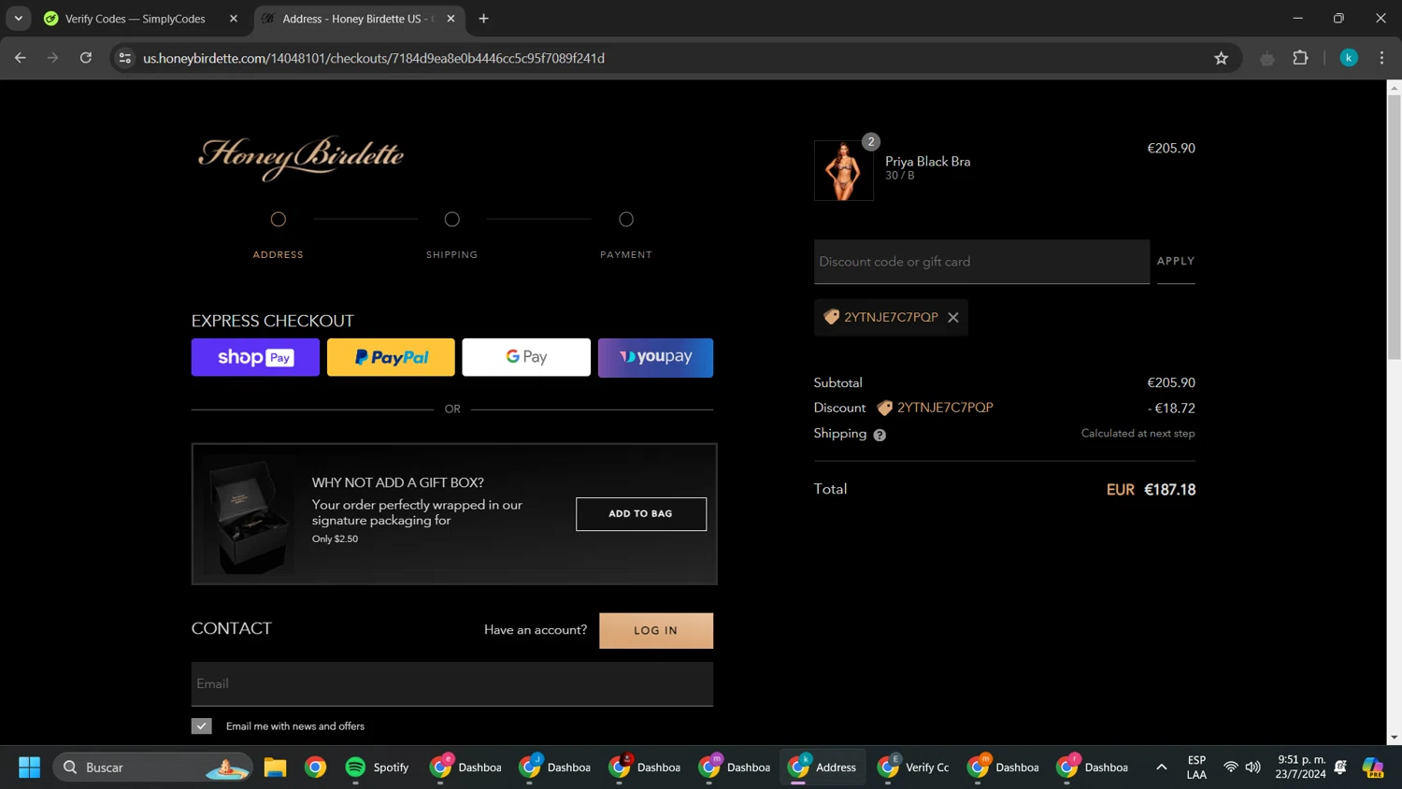Open the Wi-Fi network tray icon

(1231, 767)
